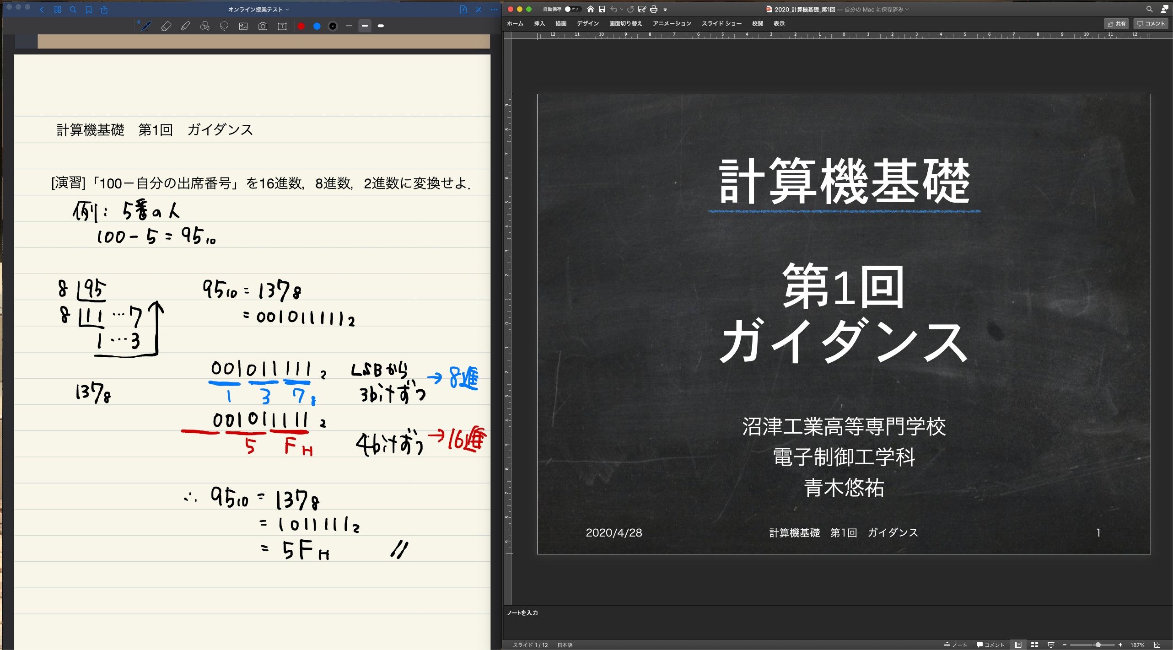Undo the last PowerPoint action

[x=614, y=9]
